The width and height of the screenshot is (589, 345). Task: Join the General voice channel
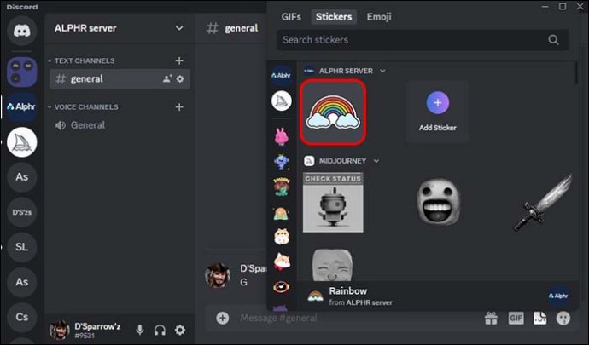point(87,125)
